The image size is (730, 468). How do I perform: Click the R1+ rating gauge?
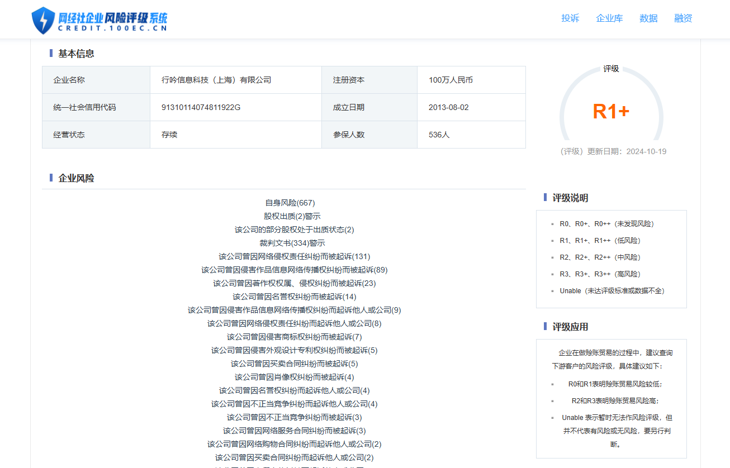[x=611, y=112]
